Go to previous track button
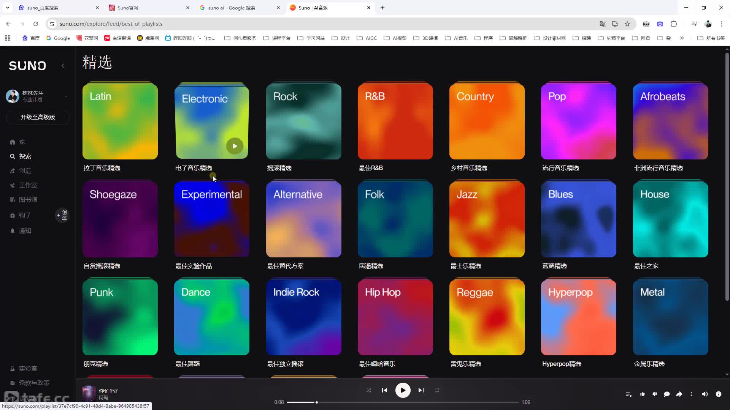Viewport: 730px width, 410px height. click(x=385, y=390)
